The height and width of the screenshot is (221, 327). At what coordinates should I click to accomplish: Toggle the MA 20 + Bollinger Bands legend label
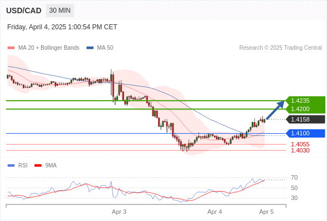pyautogui.click(x=49, y=48)
